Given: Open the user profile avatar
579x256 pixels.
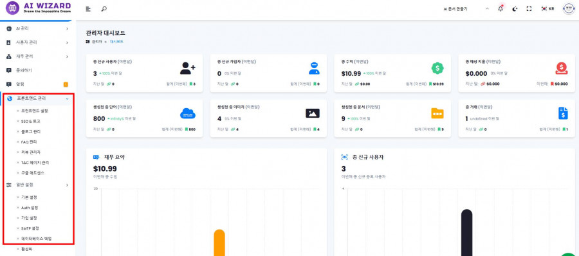Looking at the screenshot, I should tap(569, 8).
